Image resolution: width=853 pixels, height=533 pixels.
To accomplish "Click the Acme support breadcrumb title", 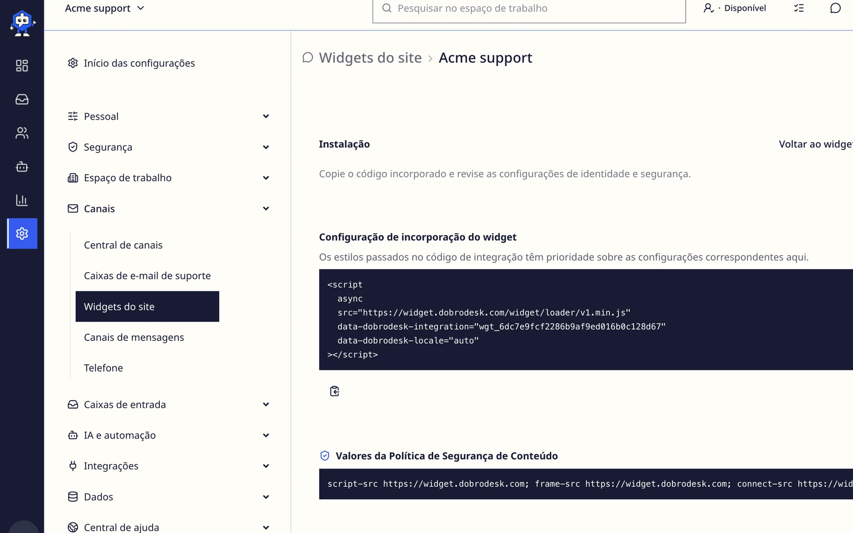I will pyautogui.click(x=485, y=58).
